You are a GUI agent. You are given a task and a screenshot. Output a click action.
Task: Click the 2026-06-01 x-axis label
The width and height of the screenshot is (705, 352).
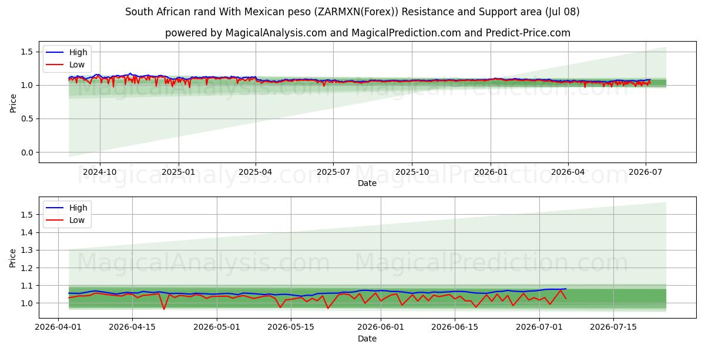pyautogui.click(x=381, y=327)
